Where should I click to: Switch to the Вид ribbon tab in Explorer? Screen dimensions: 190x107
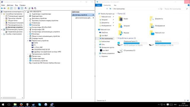click(x=115, y=5)
